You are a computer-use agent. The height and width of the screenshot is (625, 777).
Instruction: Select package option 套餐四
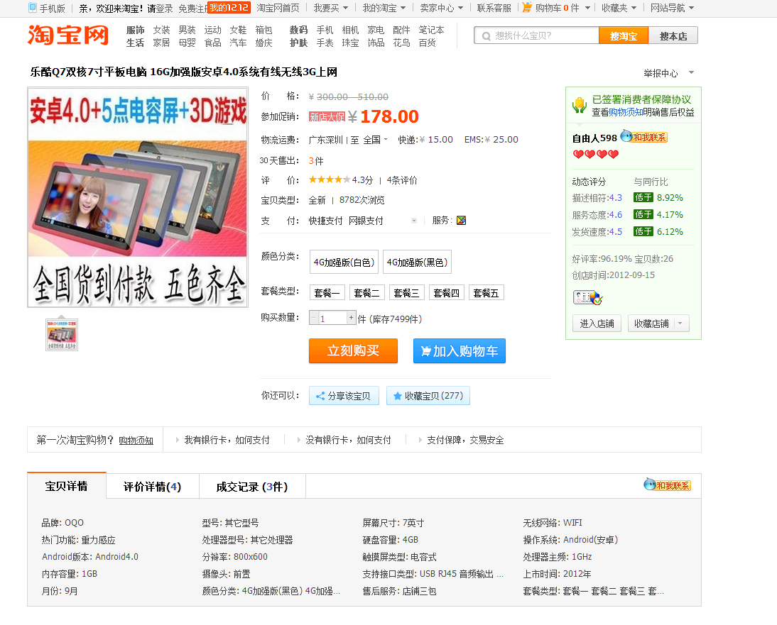coord(447,292)
